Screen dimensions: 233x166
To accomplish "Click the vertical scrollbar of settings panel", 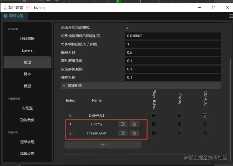I will coord(231,109).
